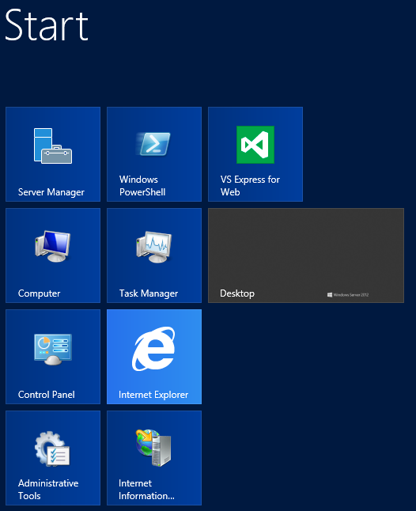Launch the Internet Explorer tile
The width and height of the screenshot is (416, 511).
pyautogui.click(x=154, y=357)
